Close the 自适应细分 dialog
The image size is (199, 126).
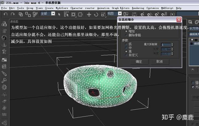pos(179,20)
